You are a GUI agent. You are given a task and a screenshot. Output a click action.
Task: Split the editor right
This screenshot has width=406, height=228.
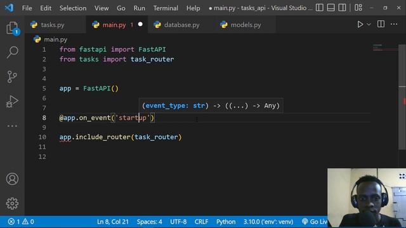coord(381,24)
